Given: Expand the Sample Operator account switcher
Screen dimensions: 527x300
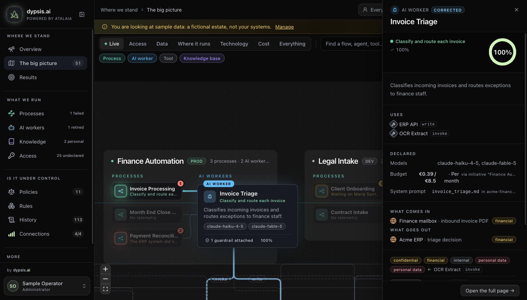Looking at the screenshot, I should click(47, 286).
